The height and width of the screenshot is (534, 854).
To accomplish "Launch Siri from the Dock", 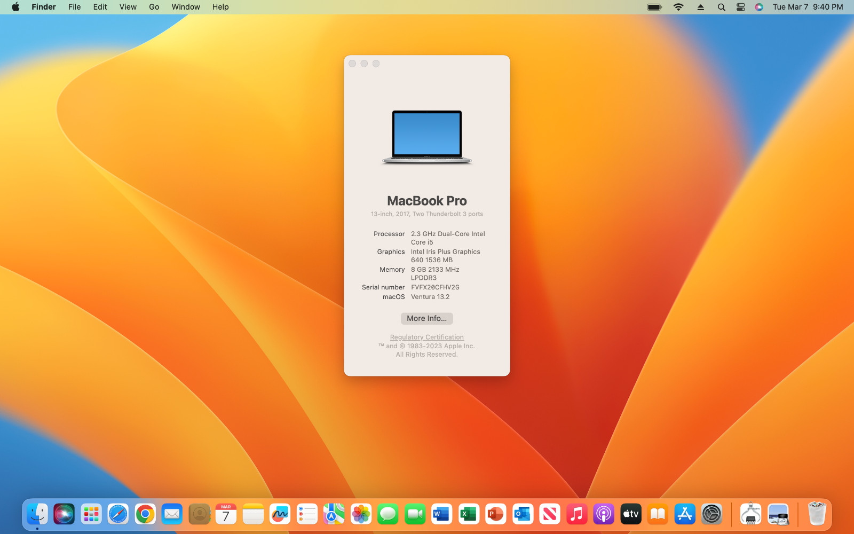I will click(64, 514).
